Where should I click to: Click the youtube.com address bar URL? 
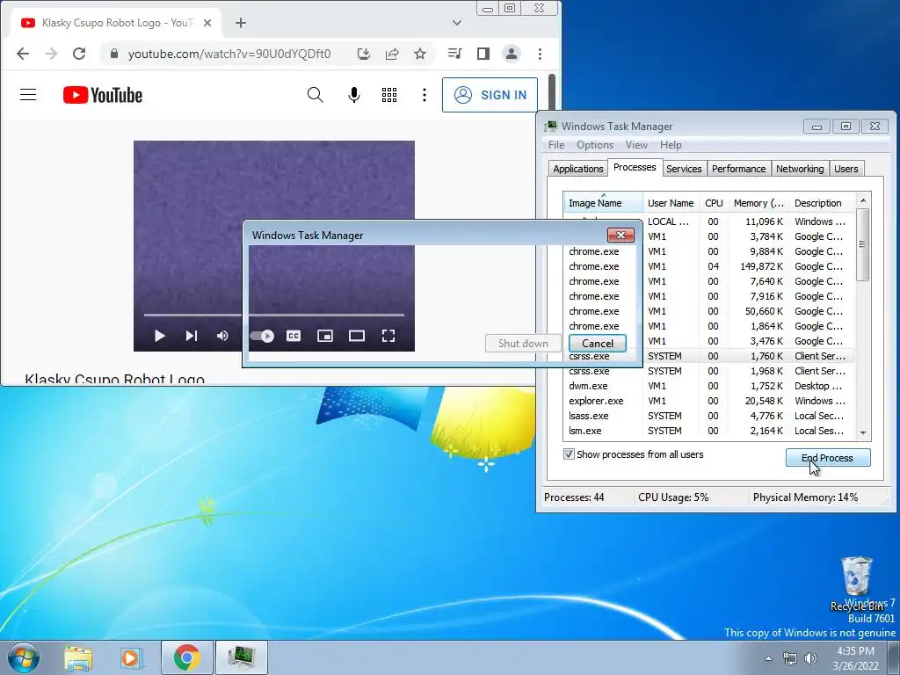(229, 54)
